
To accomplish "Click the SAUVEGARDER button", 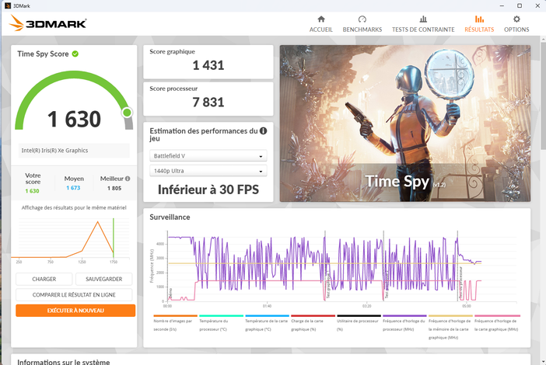I will click(103, 279).
